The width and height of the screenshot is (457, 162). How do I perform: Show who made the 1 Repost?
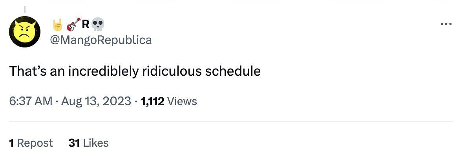[31, 143]
